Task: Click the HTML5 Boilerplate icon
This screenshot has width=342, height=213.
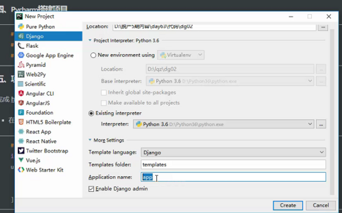Action: [x=21, y=122]
